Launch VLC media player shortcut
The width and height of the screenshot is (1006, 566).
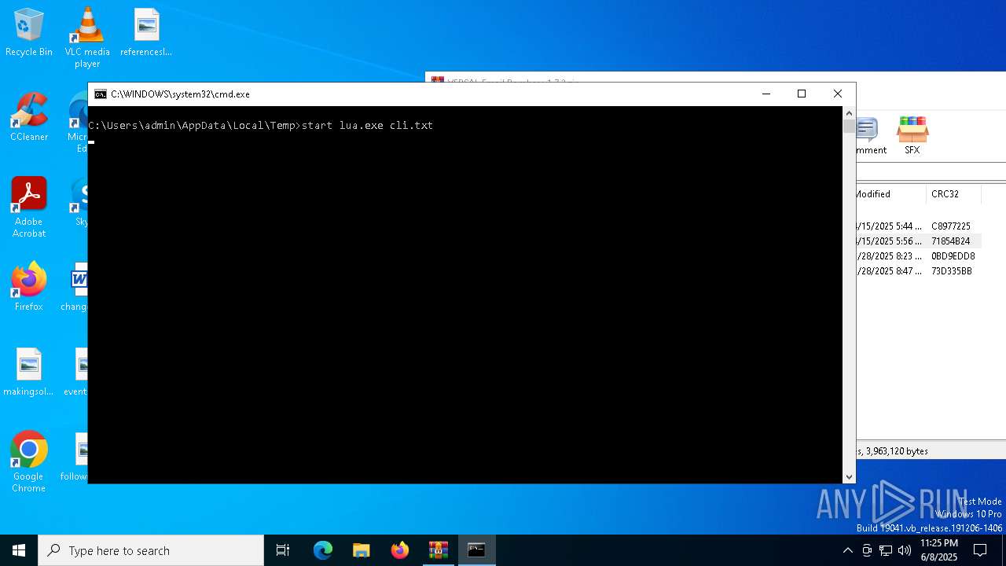[x=87, y=38]
